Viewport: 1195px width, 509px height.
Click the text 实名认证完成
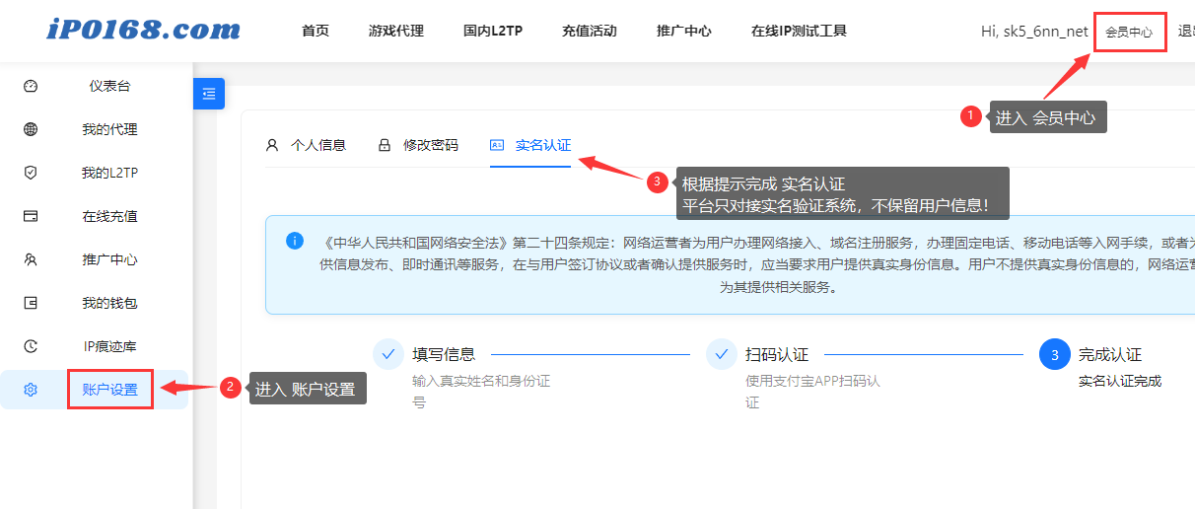pyautogui.click(x=1120, y=381)
